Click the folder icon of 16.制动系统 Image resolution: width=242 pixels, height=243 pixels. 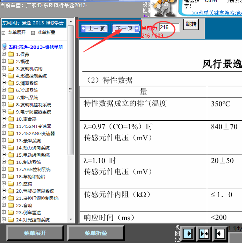click(x=11, y=162)
